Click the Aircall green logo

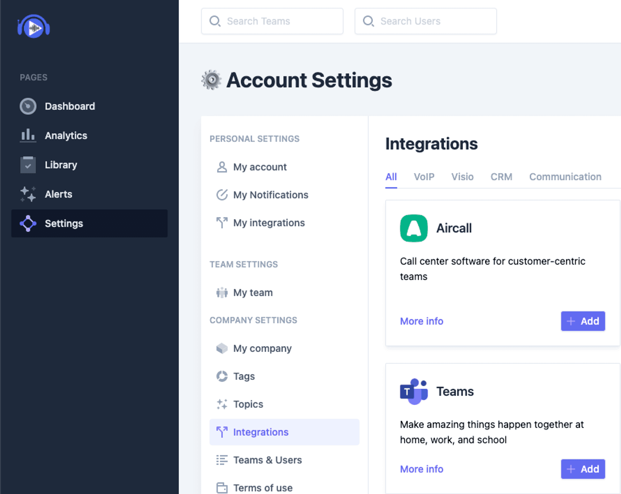(x=413, y=228)
